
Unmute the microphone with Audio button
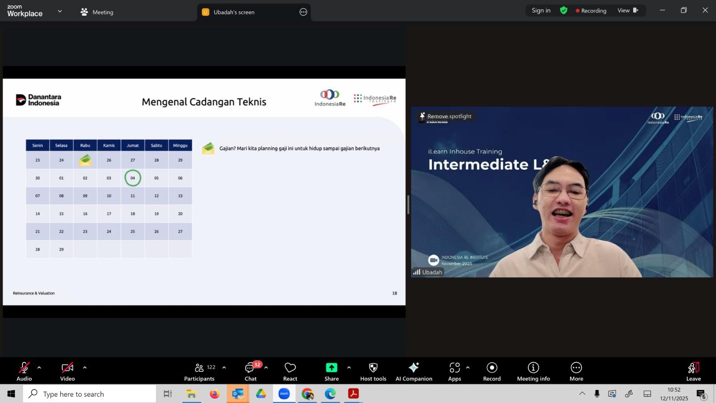[24, 372]
